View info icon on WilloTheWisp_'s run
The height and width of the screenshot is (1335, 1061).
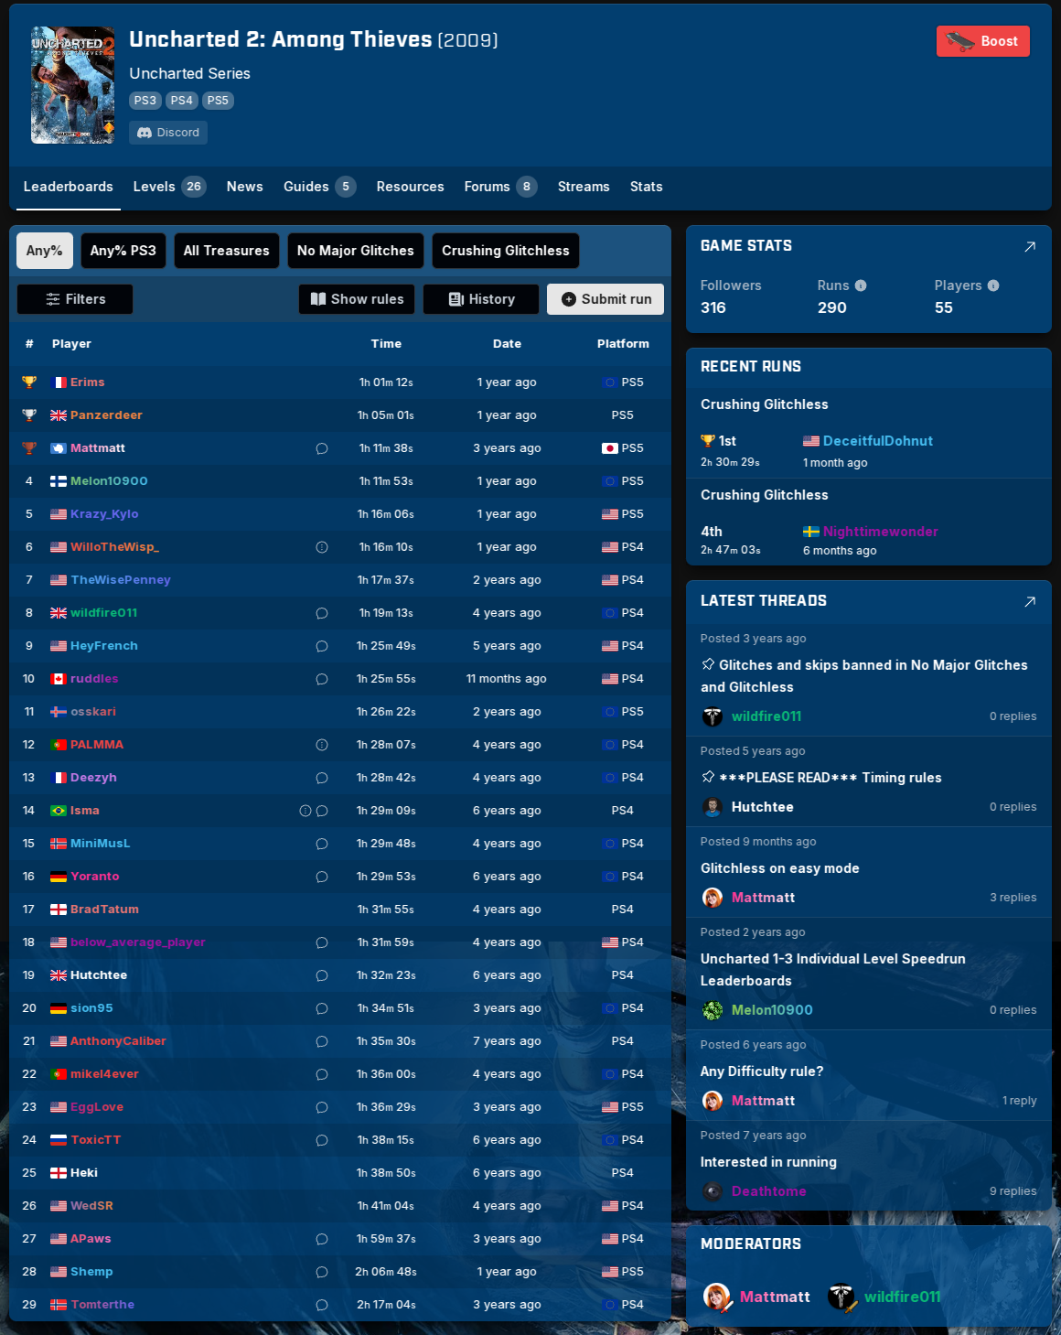322,547
